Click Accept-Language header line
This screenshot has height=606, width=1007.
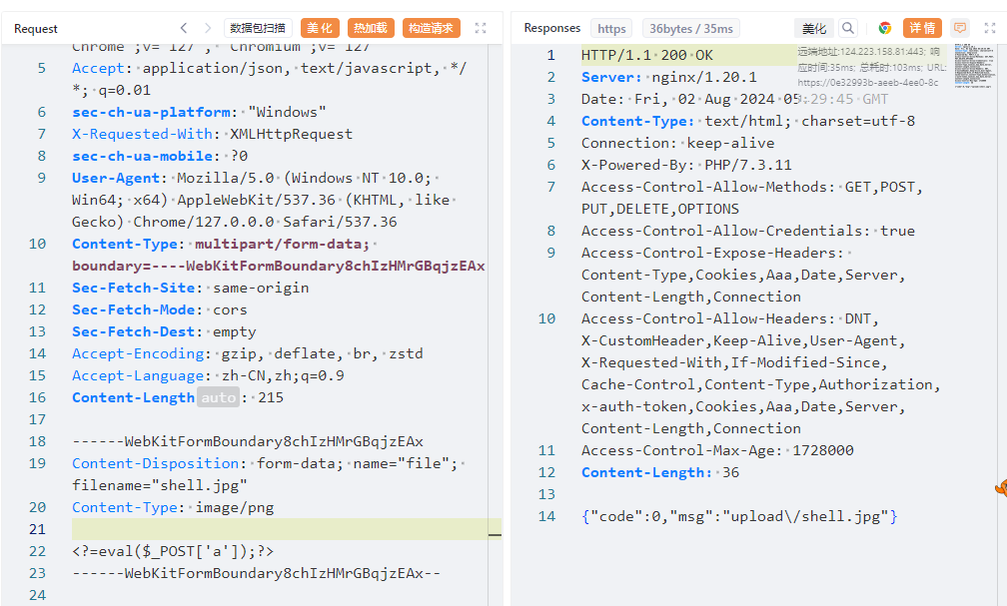208,375
